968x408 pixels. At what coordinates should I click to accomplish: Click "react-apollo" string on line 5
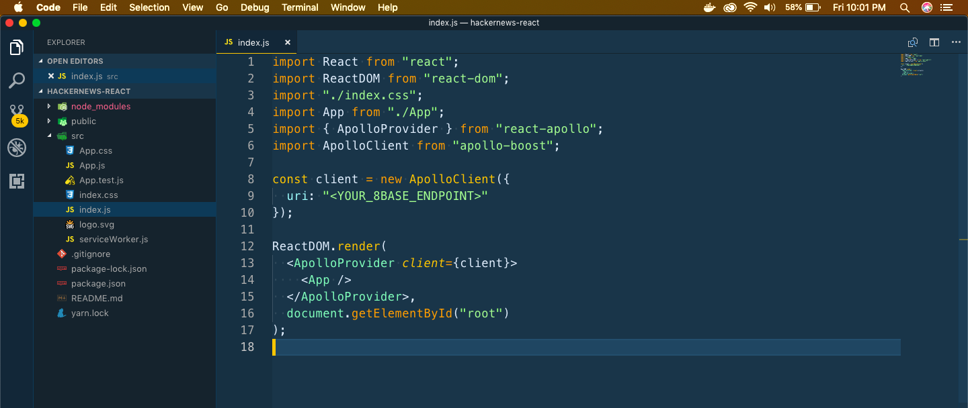[546, 129]
